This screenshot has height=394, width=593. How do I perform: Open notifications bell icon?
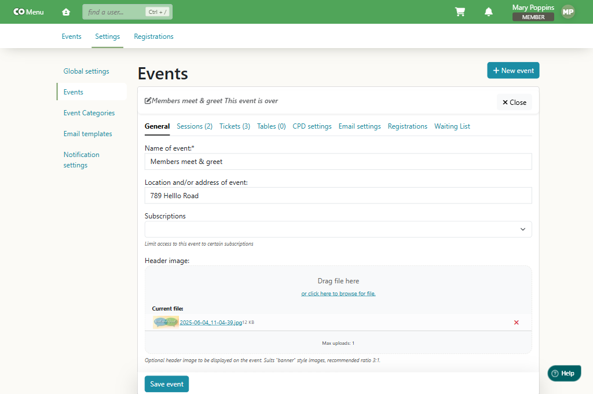point(489,12)
